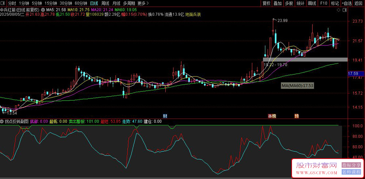Click the 预 marker on the timeline
This screenshot has height=179, width=365.
[296, 116]
